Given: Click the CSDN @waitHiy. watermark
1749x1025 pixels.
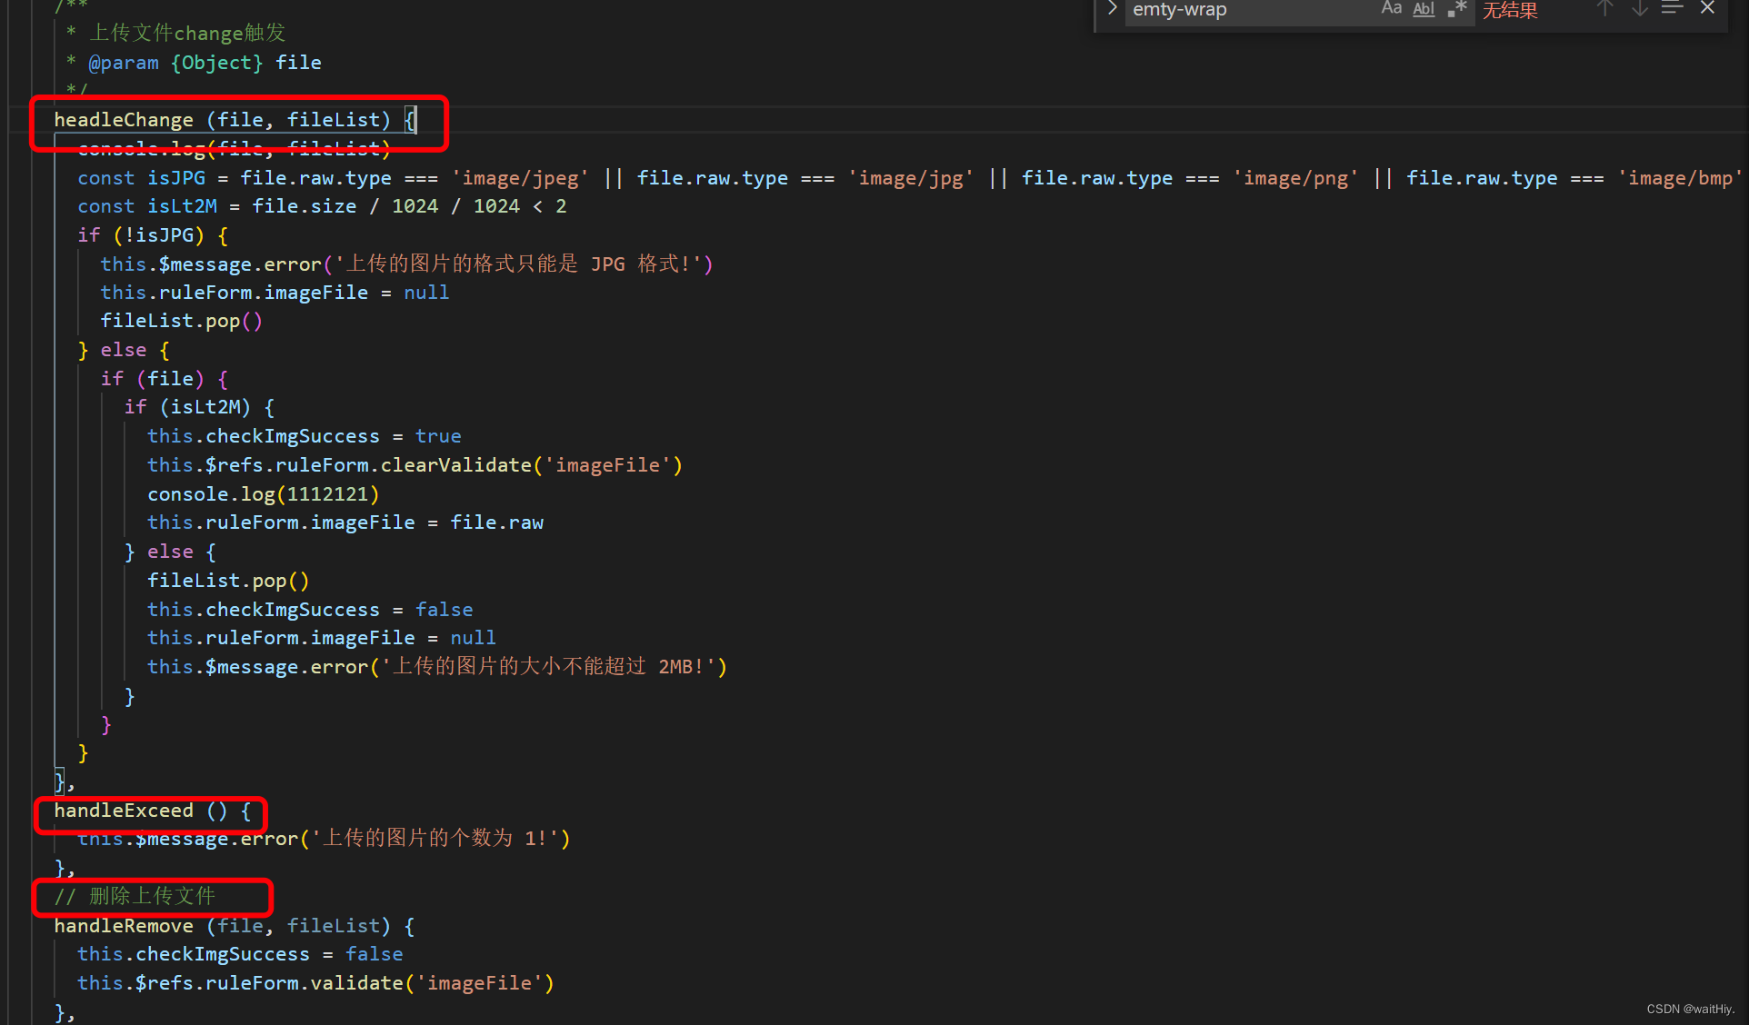Looking at the screenshot, I should click(x=1690, y=1009).
